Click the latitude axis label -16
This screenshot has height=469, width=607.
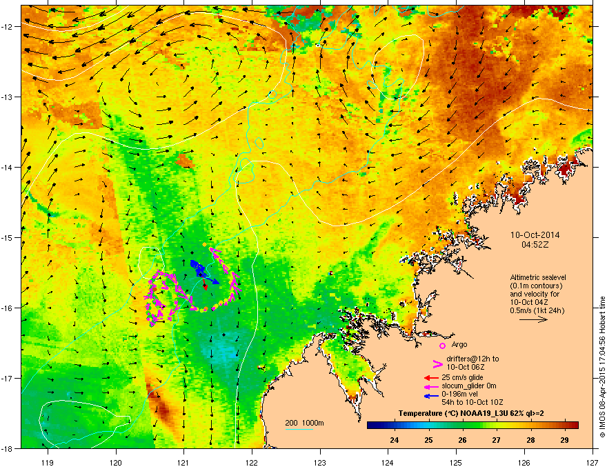7,308
